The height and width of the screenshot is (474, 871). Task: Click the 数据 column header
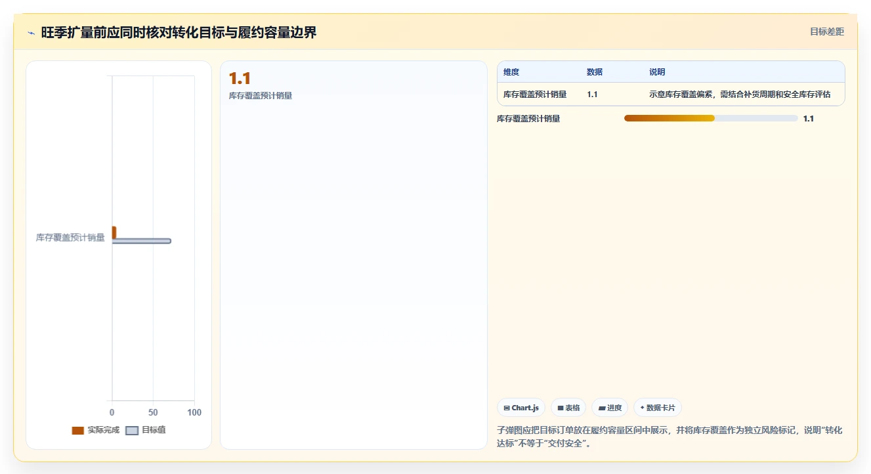pyautogui.click(x=595, y=72)
